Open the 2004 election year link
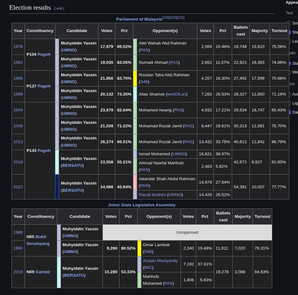The width and height of the screenshot is (298, 295). click(18, 110)
